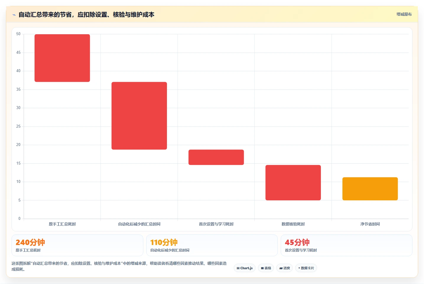Select the Chart.js tag chip
Image resolution: width=424 pixels, height=284 pixels.
tap(245, 268)
